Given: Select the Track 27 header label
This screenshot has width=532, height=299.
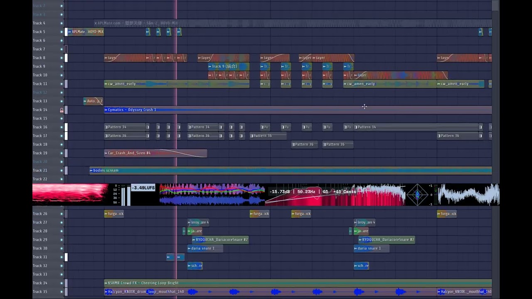Looking at the screenshot, I should coord(40,223).
